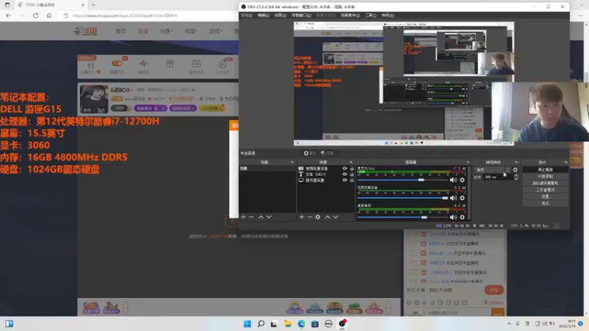Open transition properties gear icon
This screenshot has width=589, height=331.
[515, 170]
